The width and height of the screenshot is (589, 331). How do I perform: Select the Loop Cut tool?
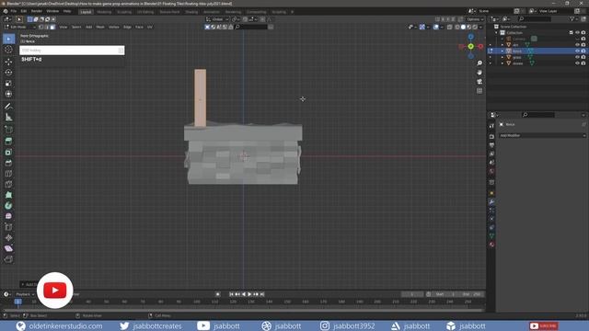pyautogui.click(x=8, y=174)
